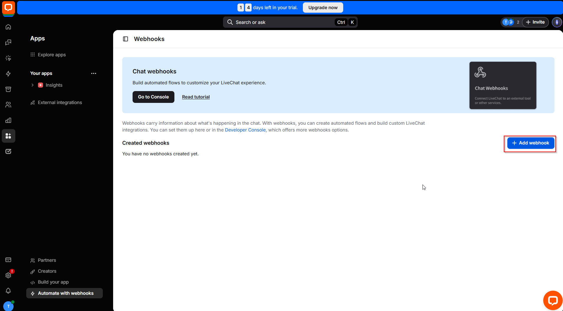Select Automate with webhooks
Screen dimensions: 563x311
tap(65, 293)
